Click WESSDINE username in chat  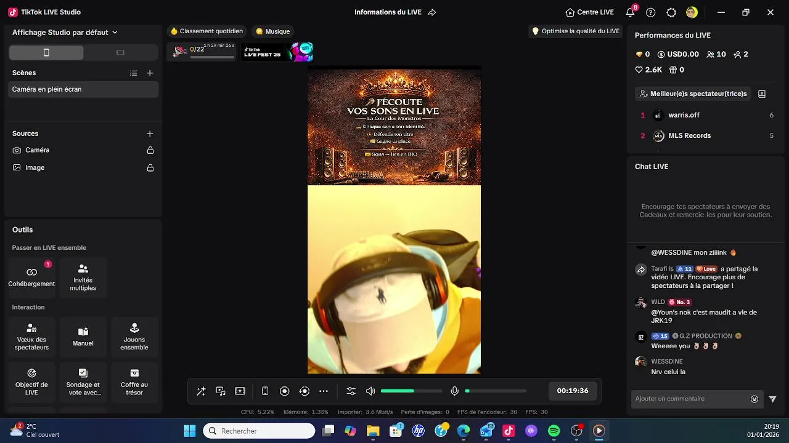667,361
